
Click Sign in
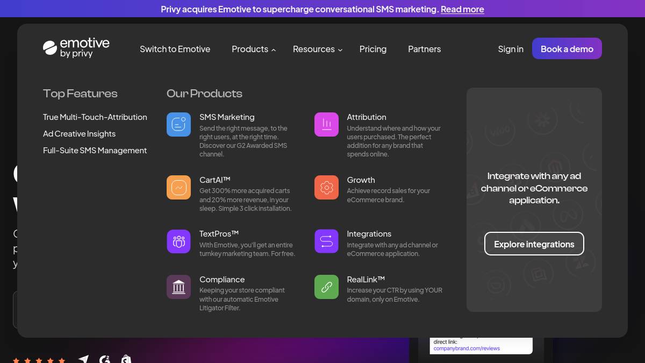tap(511, 49)
